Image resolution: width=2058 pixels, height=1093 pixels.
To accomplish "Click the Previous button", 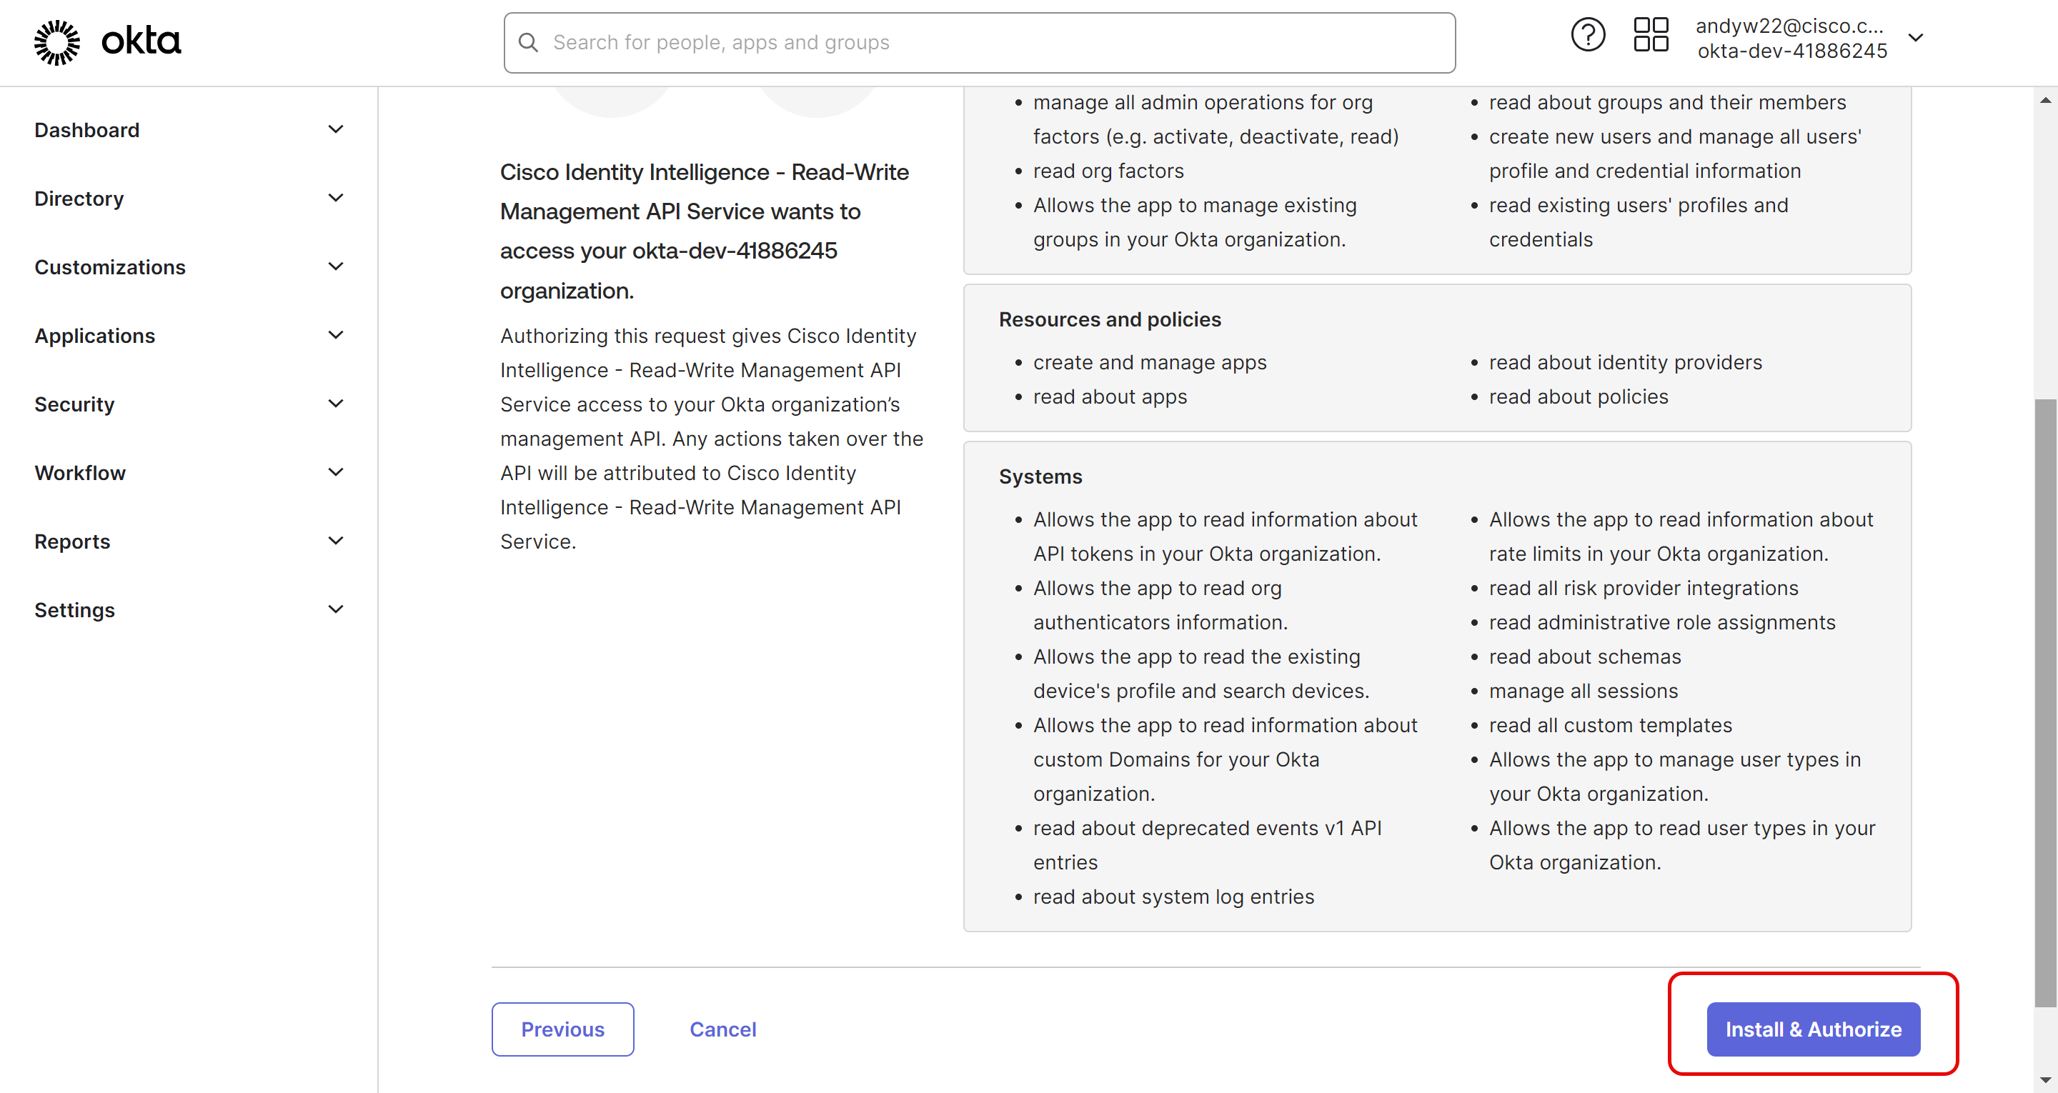I will click(x=562, y=1029).
